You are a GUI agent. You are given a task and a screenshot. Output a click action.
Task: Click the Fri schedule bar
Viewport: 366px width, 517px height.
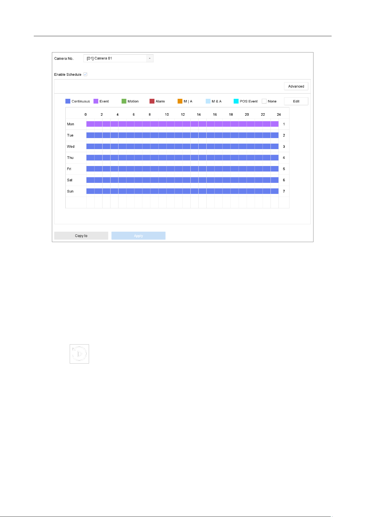tap(182, 169)
